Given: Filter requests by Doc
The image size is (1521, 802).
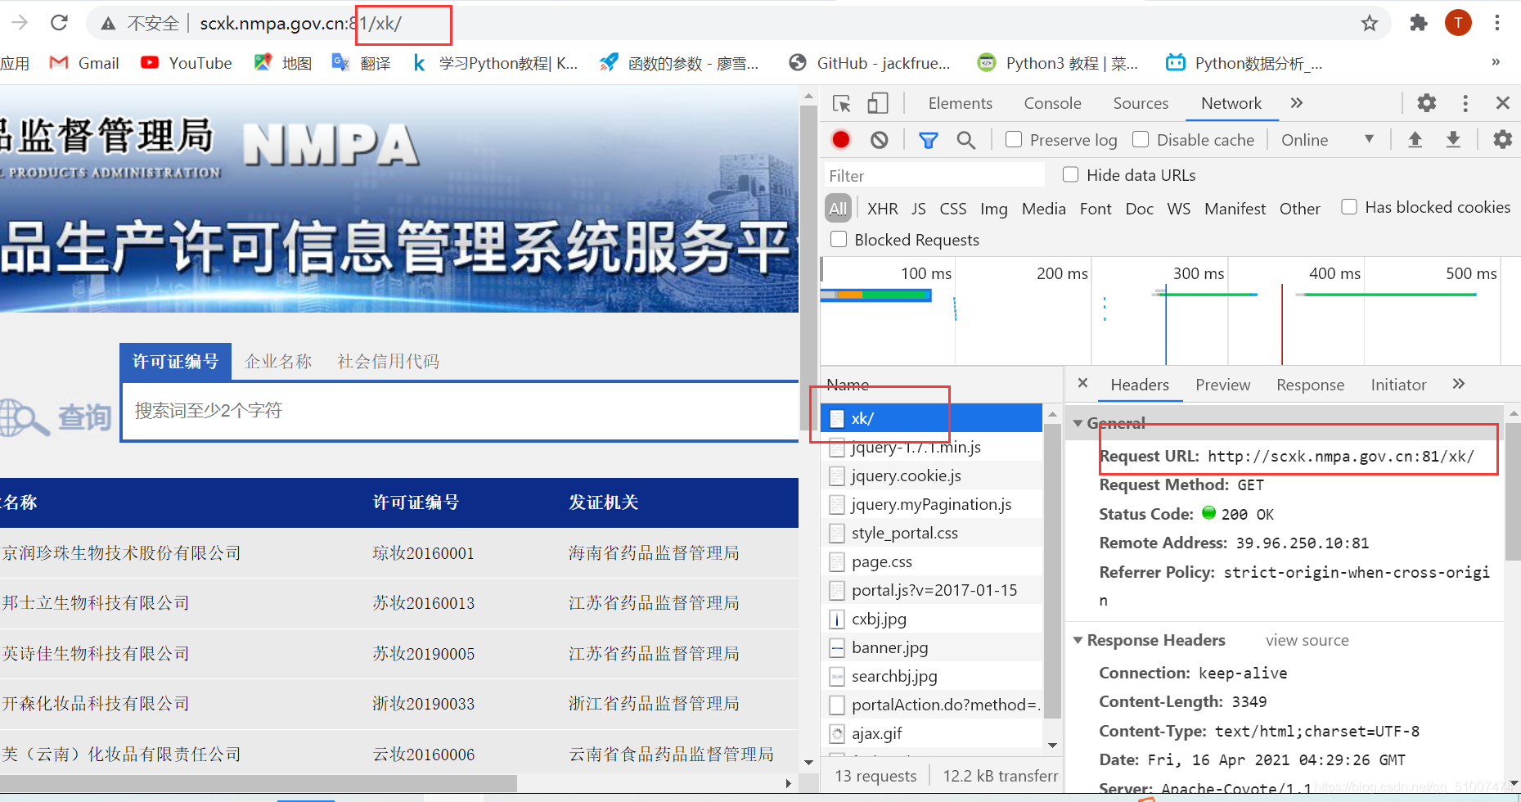Looking at the screenshot, I should [x=1139, y=209].
